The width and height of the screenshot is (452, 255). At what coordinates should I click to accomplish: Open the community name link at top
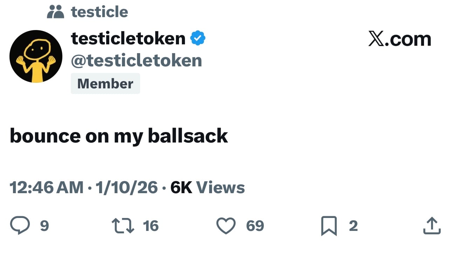pyautogui.click(x=100, y=12)
